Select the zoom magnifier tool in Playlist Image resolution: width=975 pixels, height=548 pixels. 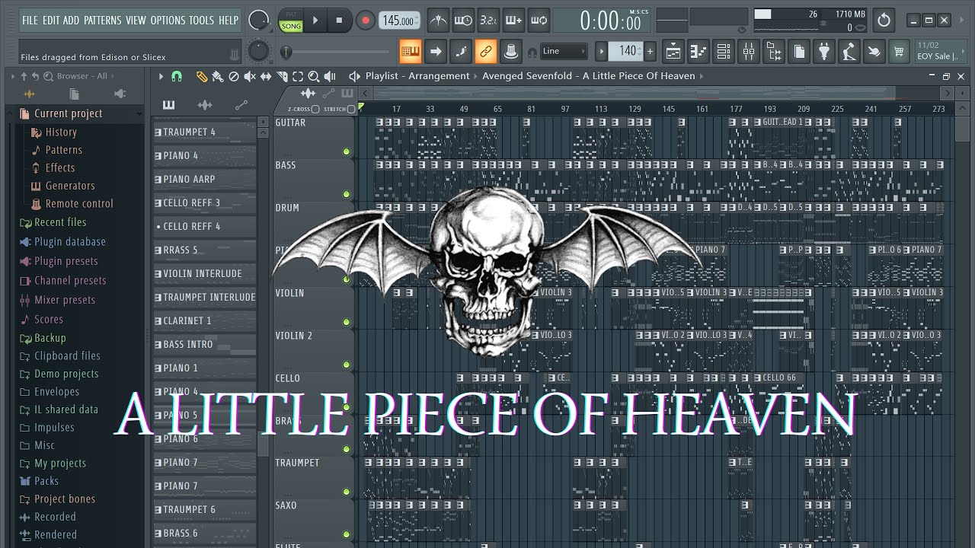314,76
